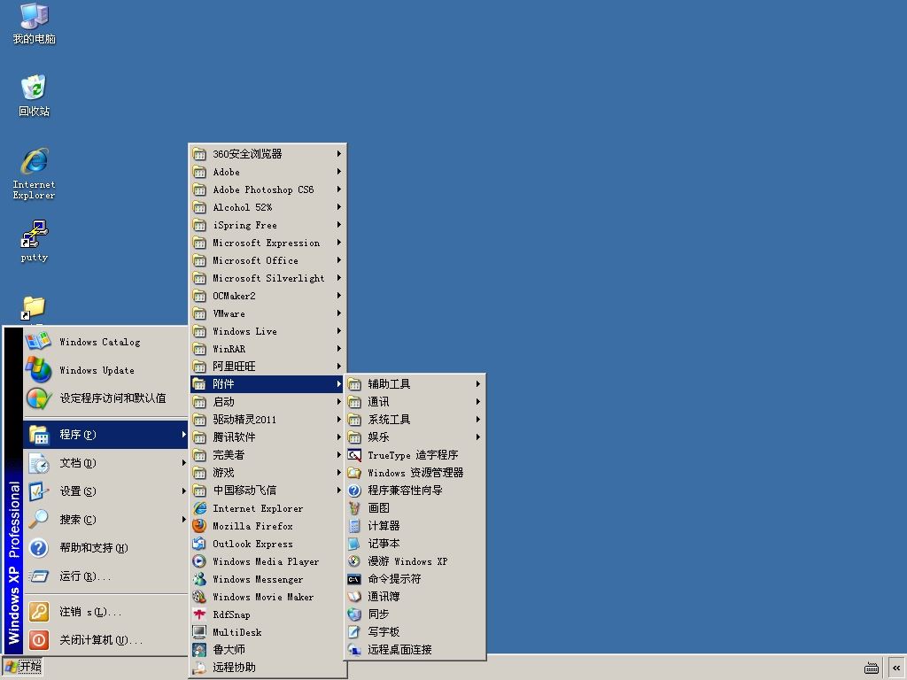Open the OCMaker2 folder
The image size is (907, 680).
pyautogui.click(x=267, y=296)
